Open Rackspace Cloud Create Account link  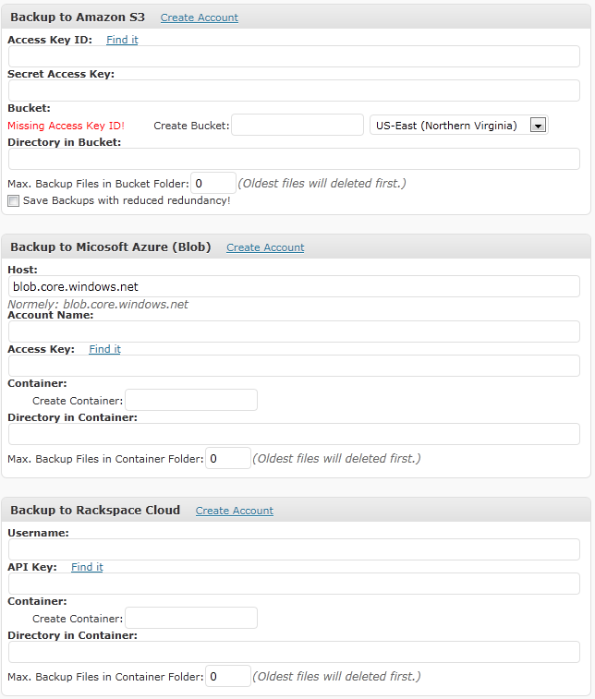(235, 511)
